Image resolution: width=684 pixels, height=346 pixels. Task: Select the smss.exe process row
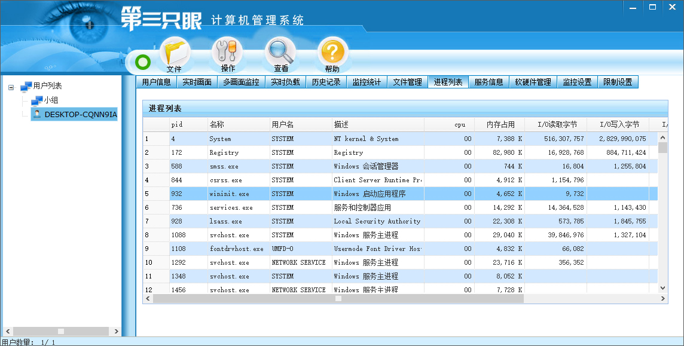(x=400, y=166)
